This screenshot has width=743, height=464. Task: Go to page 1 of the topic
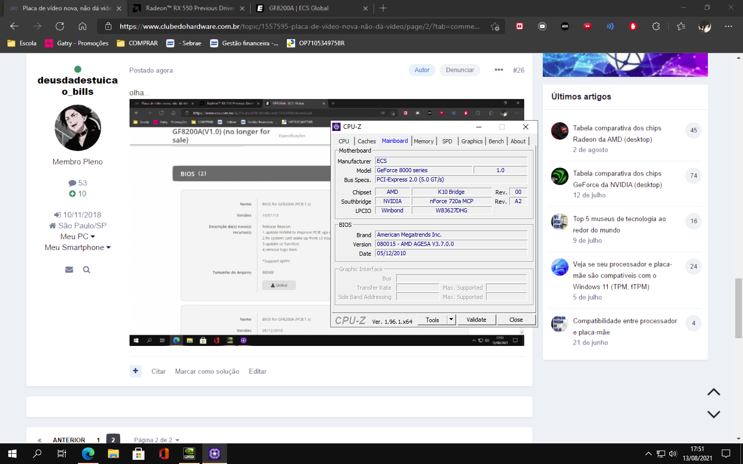98,440
